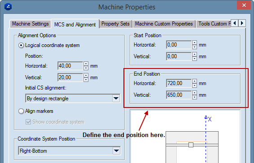Open the Tools Custom tab
The height and width of the screenshot is (163, 254).
(214, 24)
